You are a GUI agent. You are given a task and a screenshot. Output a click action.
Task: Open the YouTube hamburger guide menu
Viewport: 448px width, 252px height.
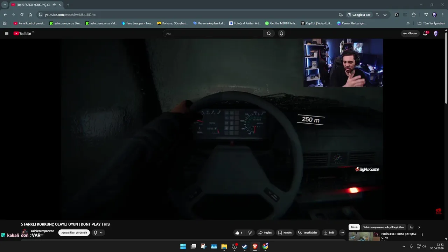tap(7, 34)
